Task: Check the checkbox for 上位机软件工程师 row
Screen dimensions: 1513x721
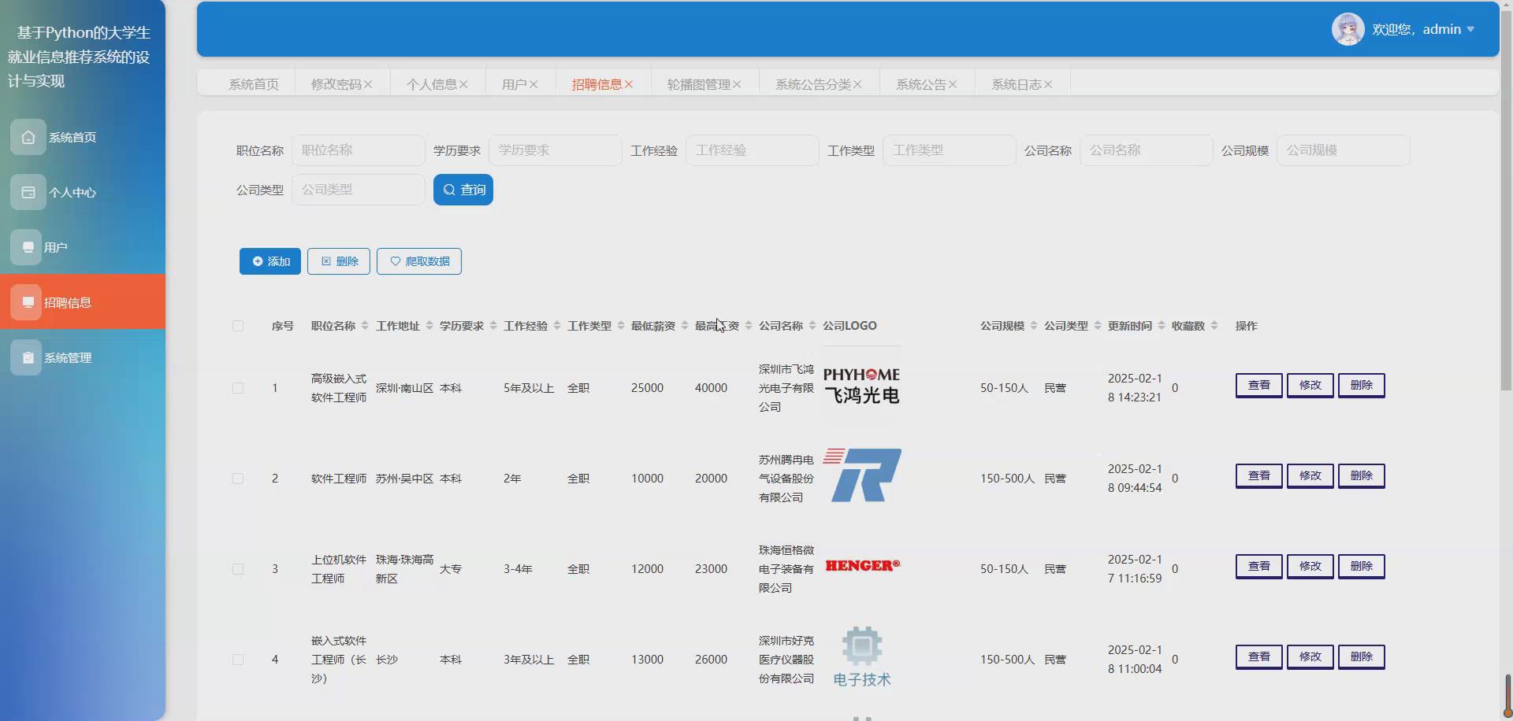Action: tap(239, 569)
